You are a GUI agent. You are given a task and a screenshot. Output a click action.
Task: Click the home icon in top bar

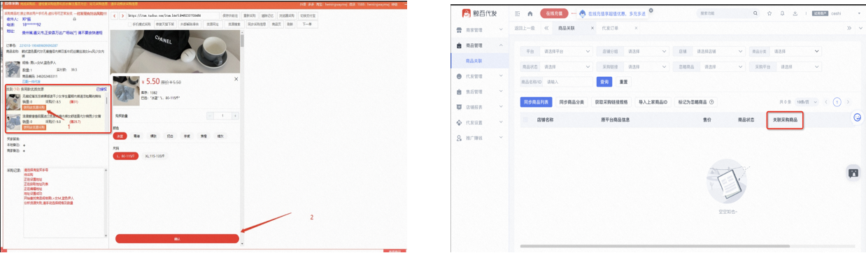click(x=530, y=13)
